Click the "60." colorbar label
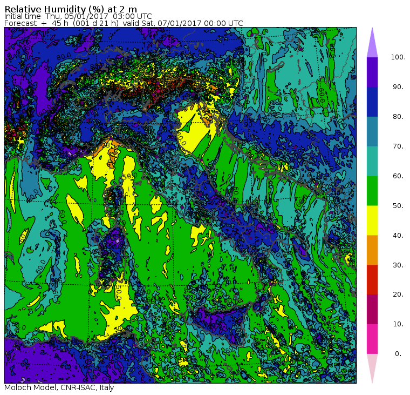This screenshot has width=410, height=395. point(398,176)
